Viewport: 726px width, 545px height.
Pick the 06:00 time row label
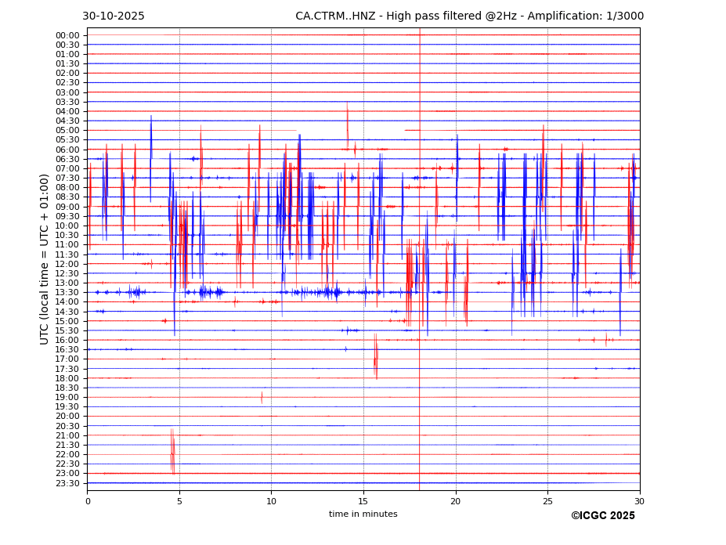tap(67, 150)
